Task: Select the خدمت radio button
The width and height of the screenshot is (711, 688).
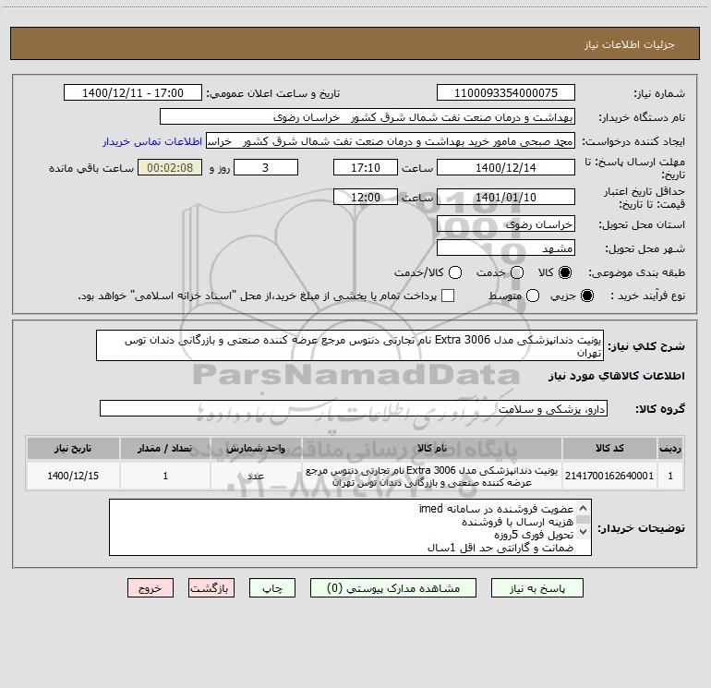Action: click(517, 272)
